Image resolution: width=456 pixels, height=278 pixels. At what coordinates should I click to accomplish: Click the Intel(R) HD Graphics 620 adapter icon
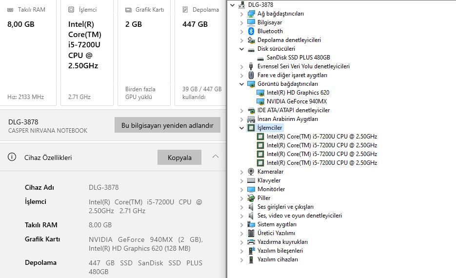click(260, 93)
